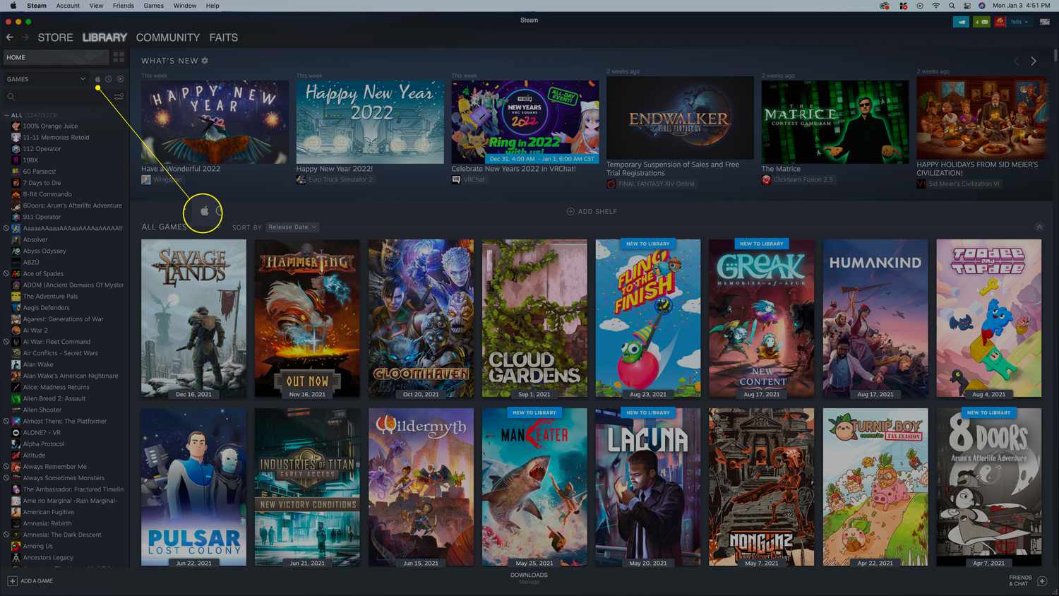
Task: Switch to collections grid view
Action: tap(119, 57)
